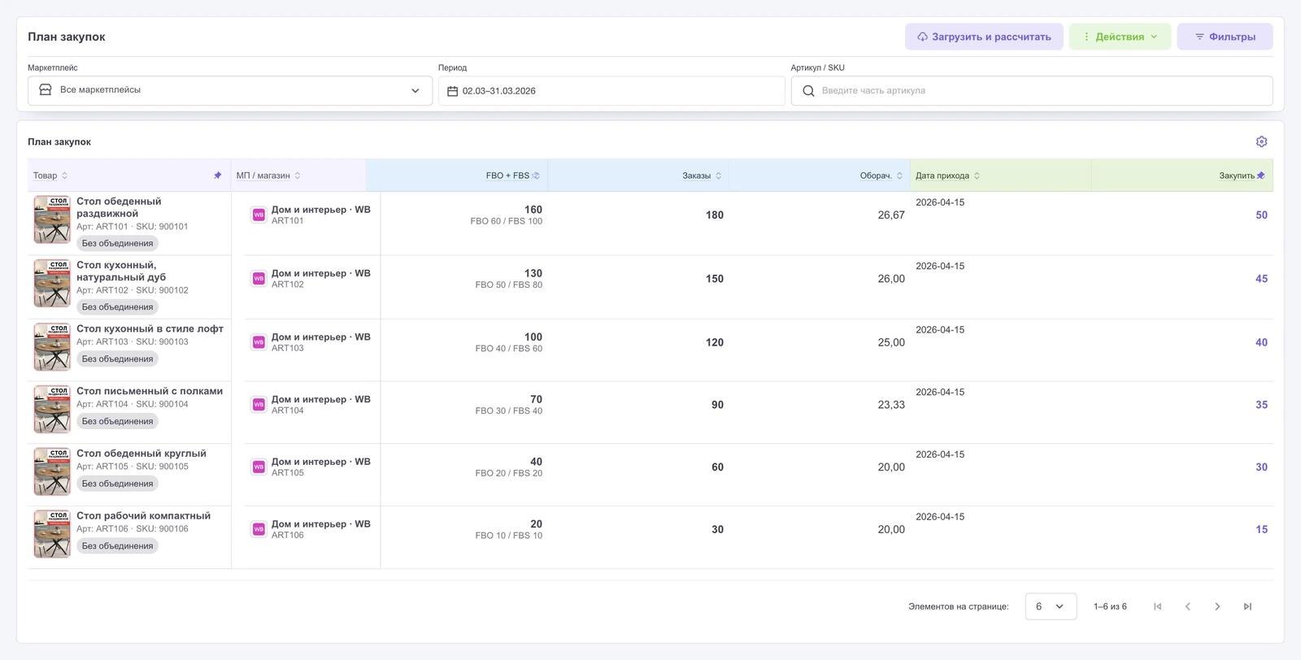Open the Все маркетплейсы dropdown
1301x660 pixels.
tap(230, 90)
